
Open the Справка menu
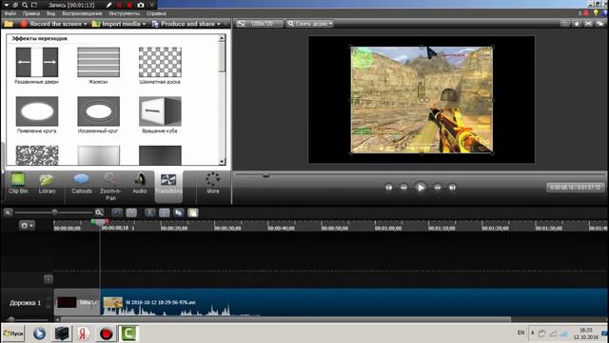(156, 13)
